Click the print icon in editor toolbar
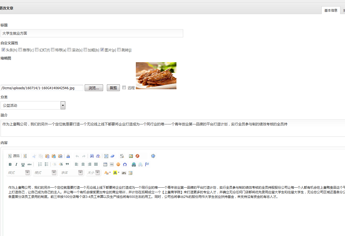 (68, 156)
